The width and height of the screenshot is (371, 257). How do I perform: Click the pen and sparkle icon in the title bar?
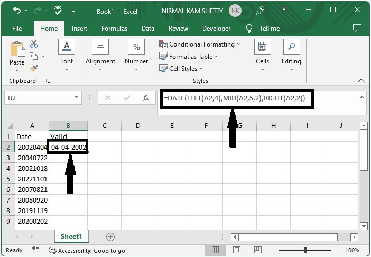260,11
